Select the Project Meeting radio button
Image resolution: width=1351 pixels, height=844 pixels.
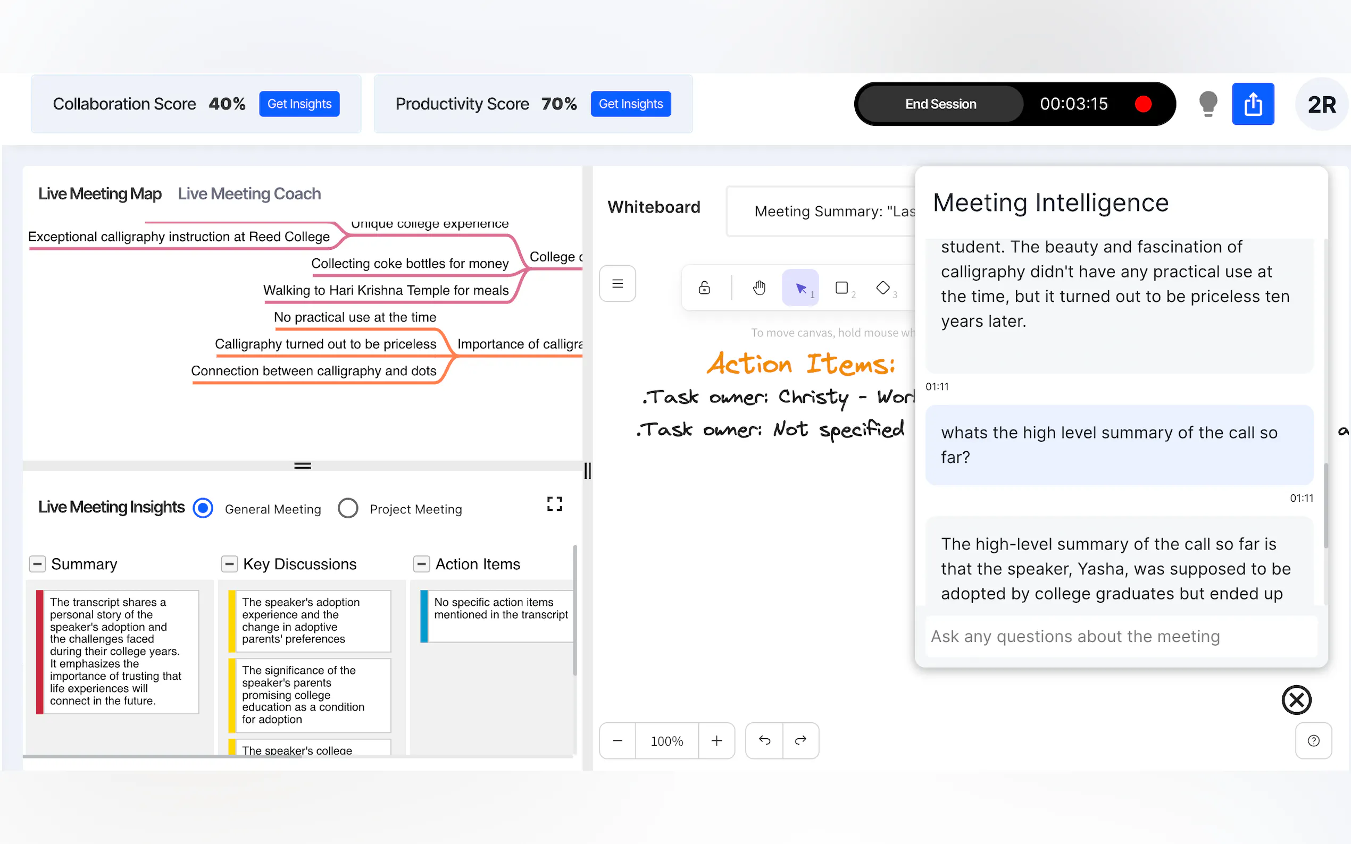tap(348, 508)
